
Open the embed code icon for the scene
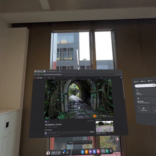pyautogui.click(x=93, y=121)
